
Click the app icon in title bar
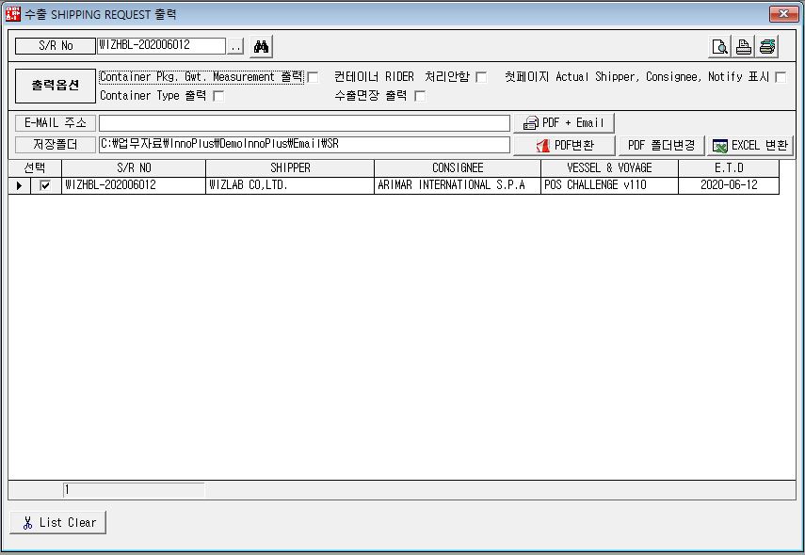12,14
